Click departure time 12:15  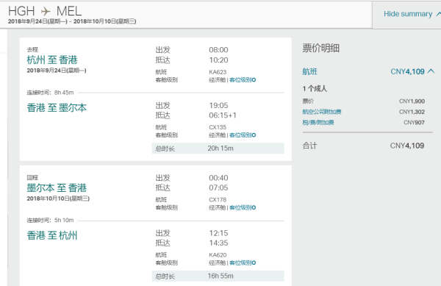coord(218,233)
